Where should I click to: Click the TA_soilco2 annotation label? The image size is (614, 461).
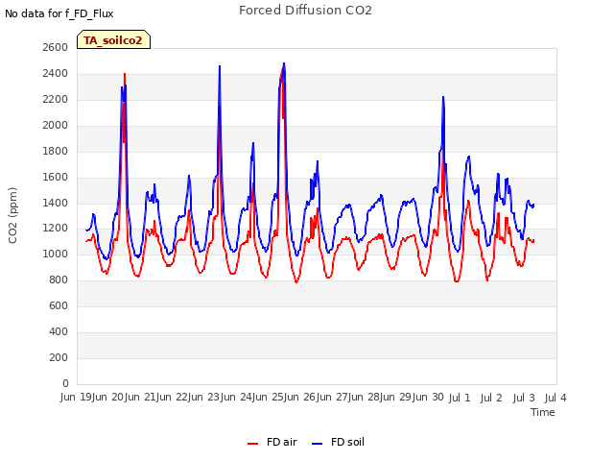pos(113,39)
